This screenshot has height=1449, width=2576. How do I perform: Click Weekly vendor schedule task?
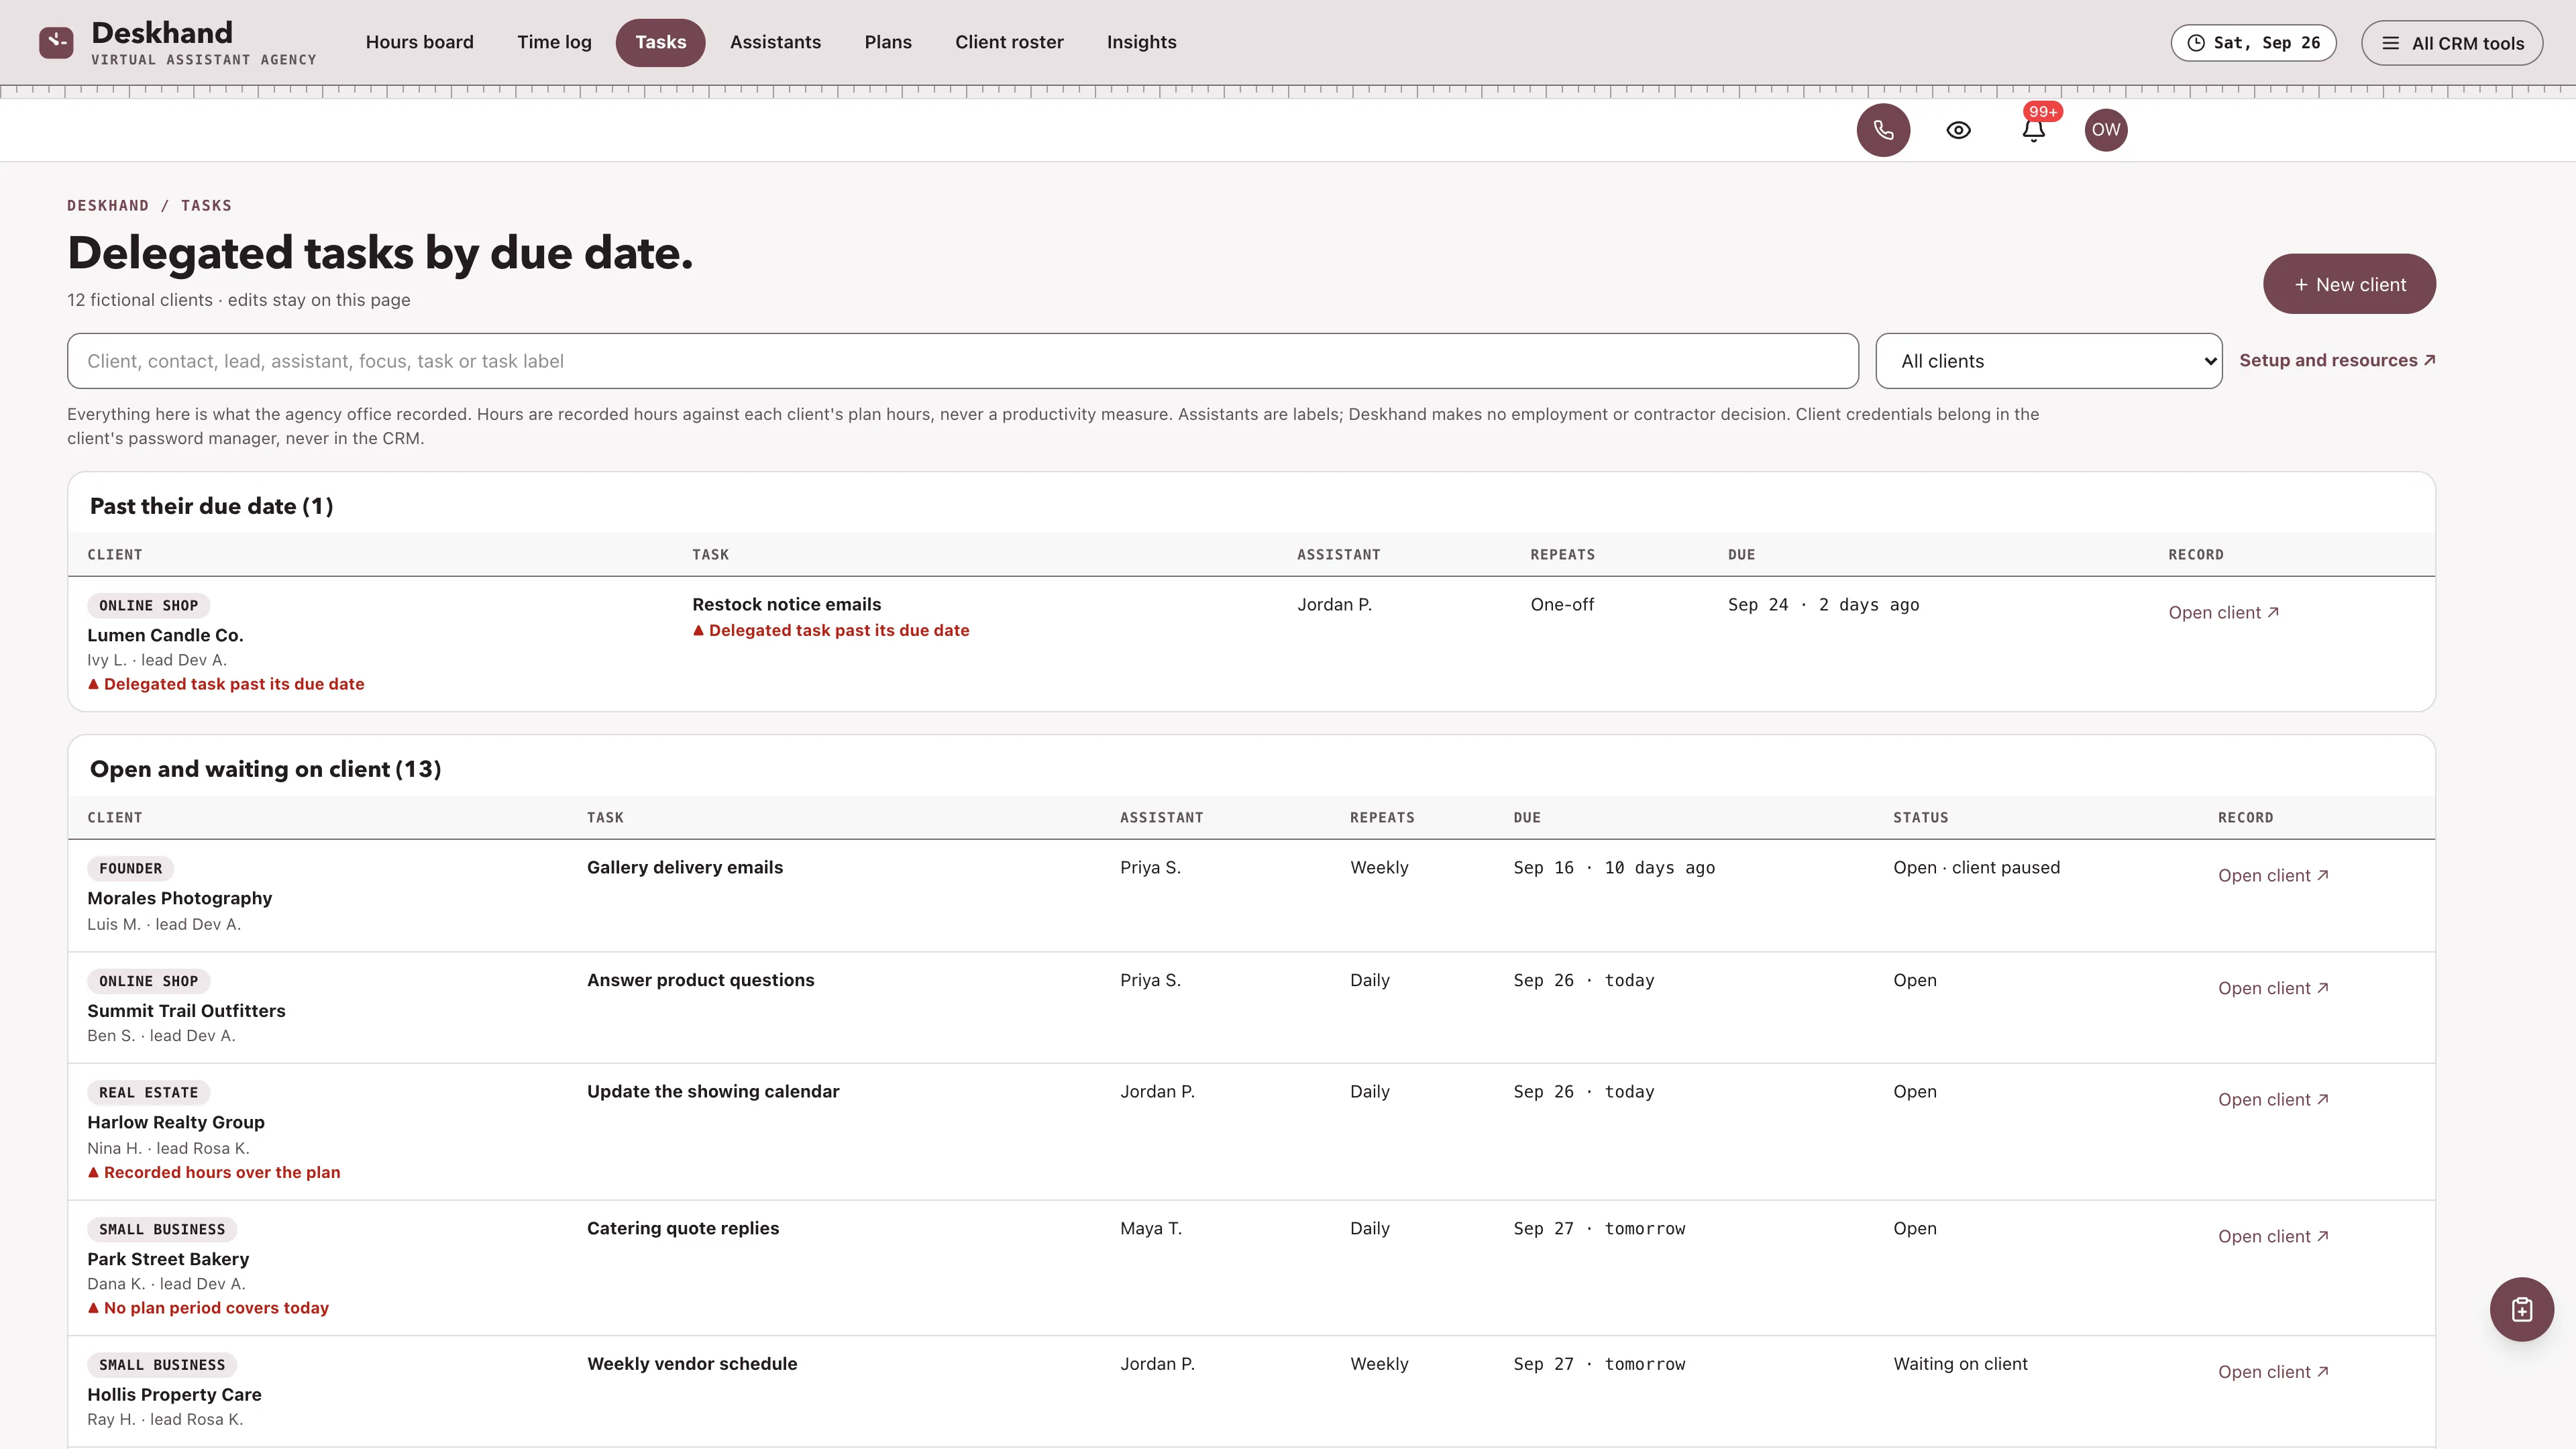(692, 1364)
